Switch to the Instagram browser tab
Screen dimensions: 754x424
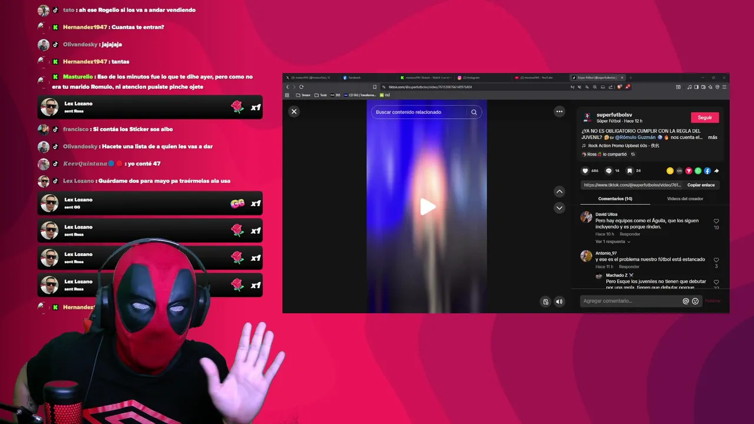[x=483, y=78]
